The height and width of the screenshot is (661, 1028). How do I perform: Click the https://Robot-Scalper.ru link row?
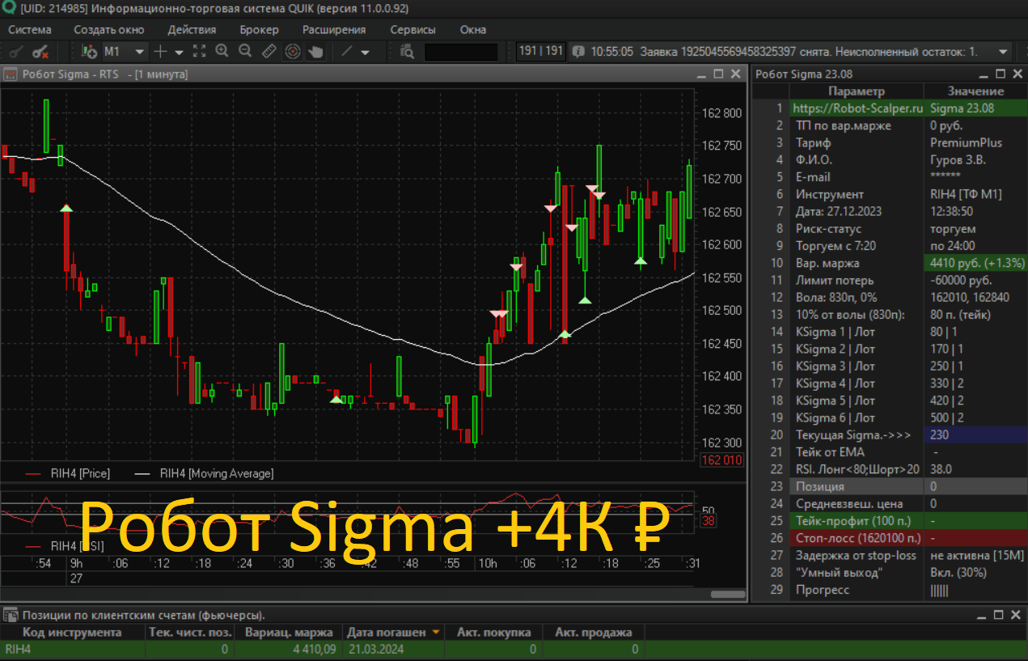click(x=857, y=108)
